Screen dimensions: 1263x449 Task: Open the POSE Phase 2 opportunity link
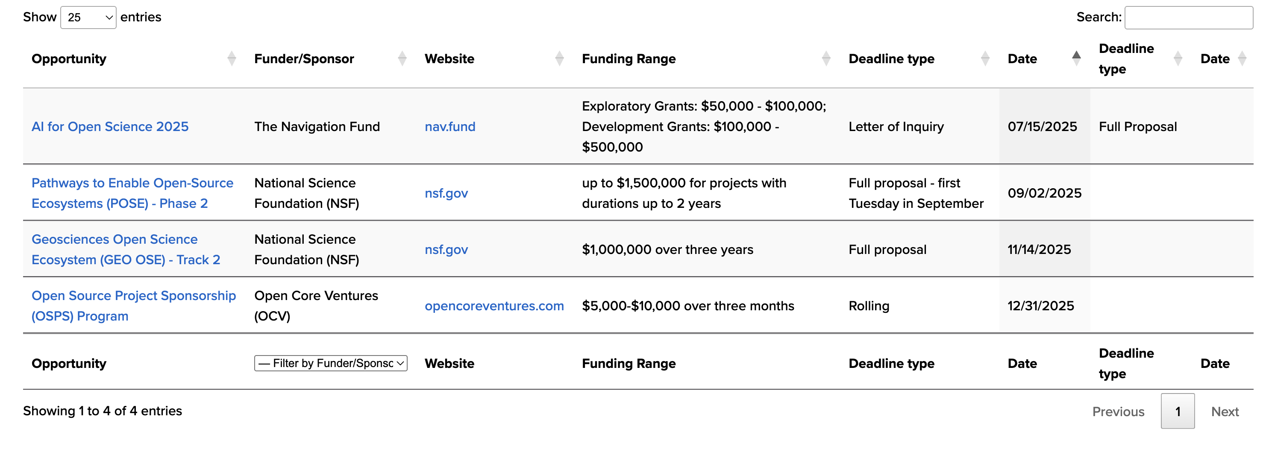(x=132, y=193)
